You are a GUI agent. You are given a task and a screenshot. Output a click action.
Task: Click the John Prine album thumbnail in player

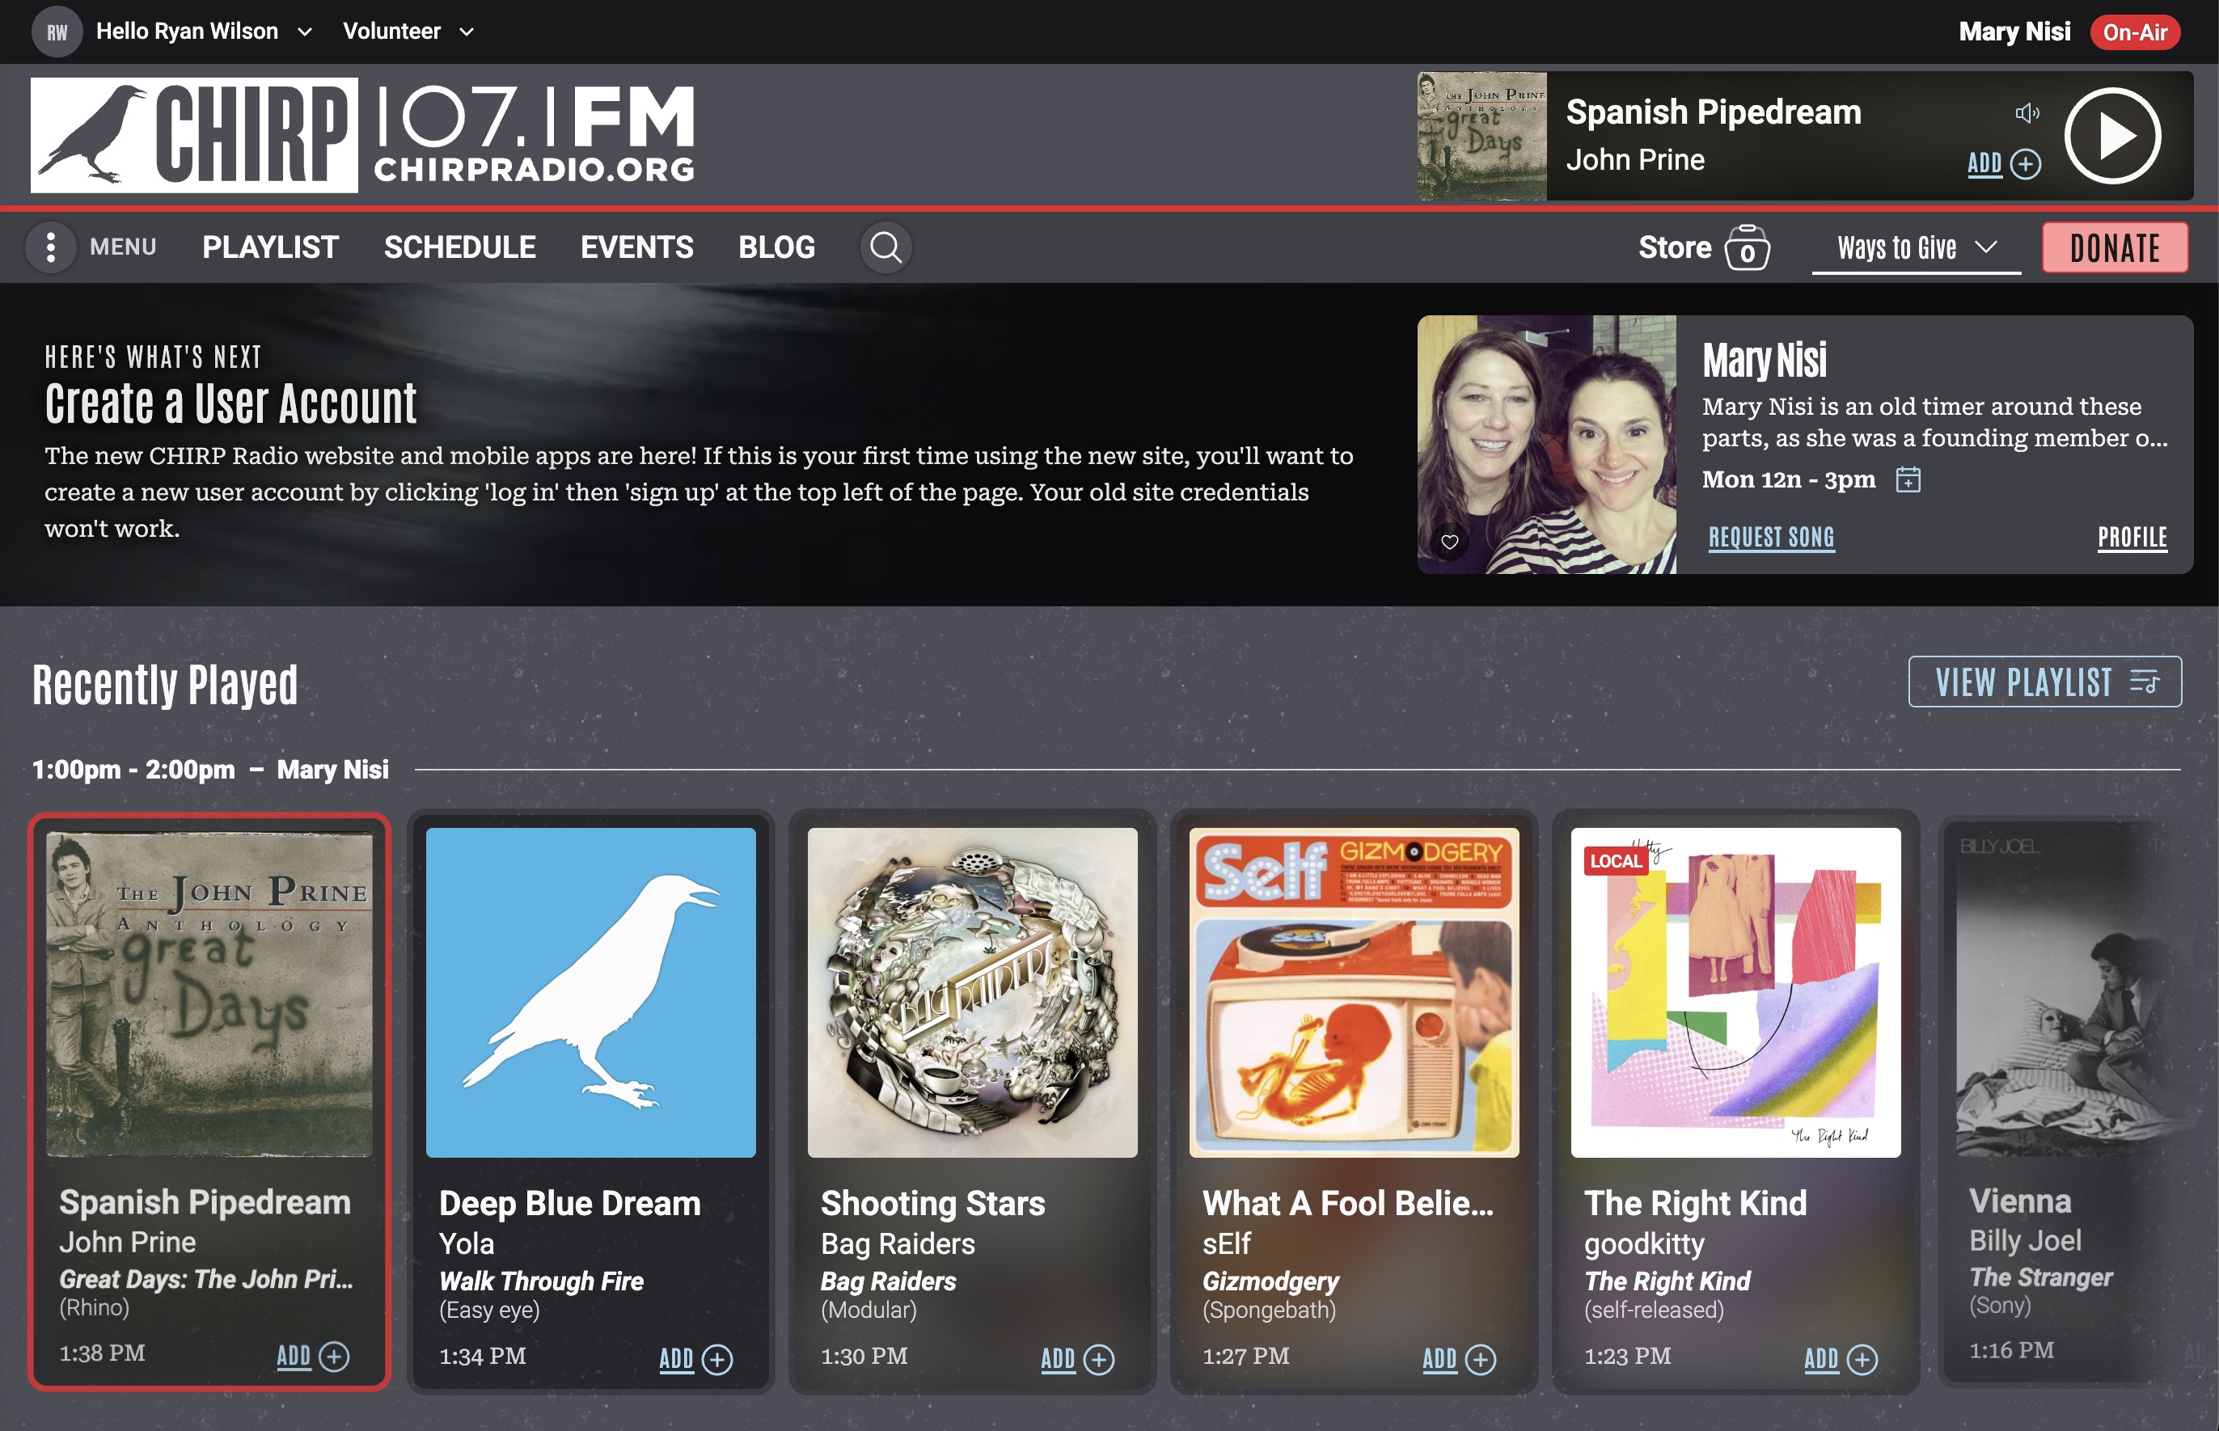[1481, 136]
